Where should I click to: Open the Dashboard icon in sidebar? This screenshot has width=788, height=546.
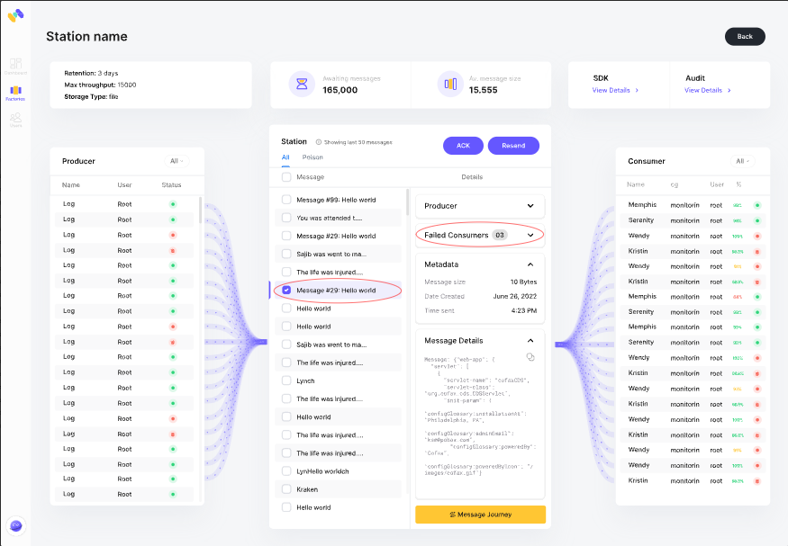pyautogui.click(x=15, y=66)
